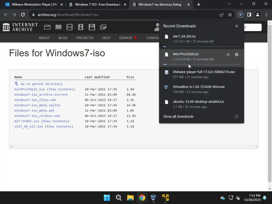272x204 pixels.
Task: Open Windows7-iso_meta.xml link
Action: pyautogui.click(x=34, y=110)
